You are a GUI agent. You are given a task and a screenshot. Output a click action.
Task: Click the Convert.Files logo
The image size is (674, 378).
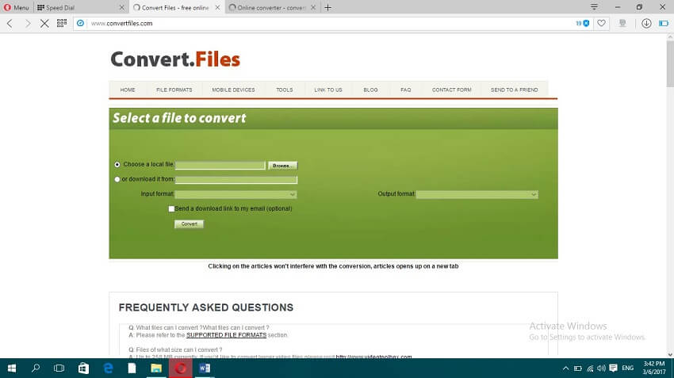pyautogui.click(x=175, y=59)
